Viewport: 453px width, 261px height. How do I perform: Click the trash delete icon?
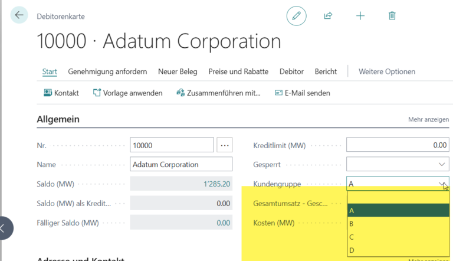tap(392, 16)
